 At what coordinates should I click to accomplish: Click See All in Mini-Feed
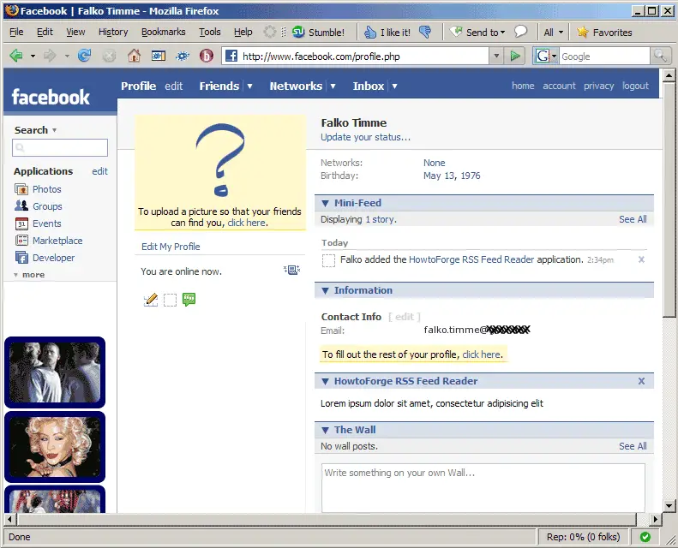[x=633, y=219]
